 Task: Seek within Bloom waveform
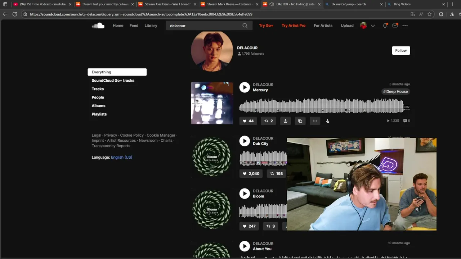[x=263, y=211]
